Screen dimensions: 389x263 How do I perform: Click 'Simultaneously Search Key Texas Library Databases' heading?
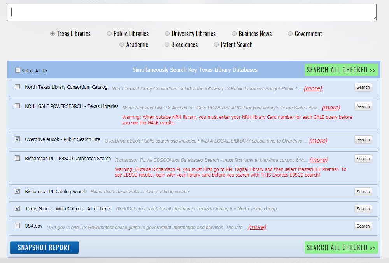point(195,70)
